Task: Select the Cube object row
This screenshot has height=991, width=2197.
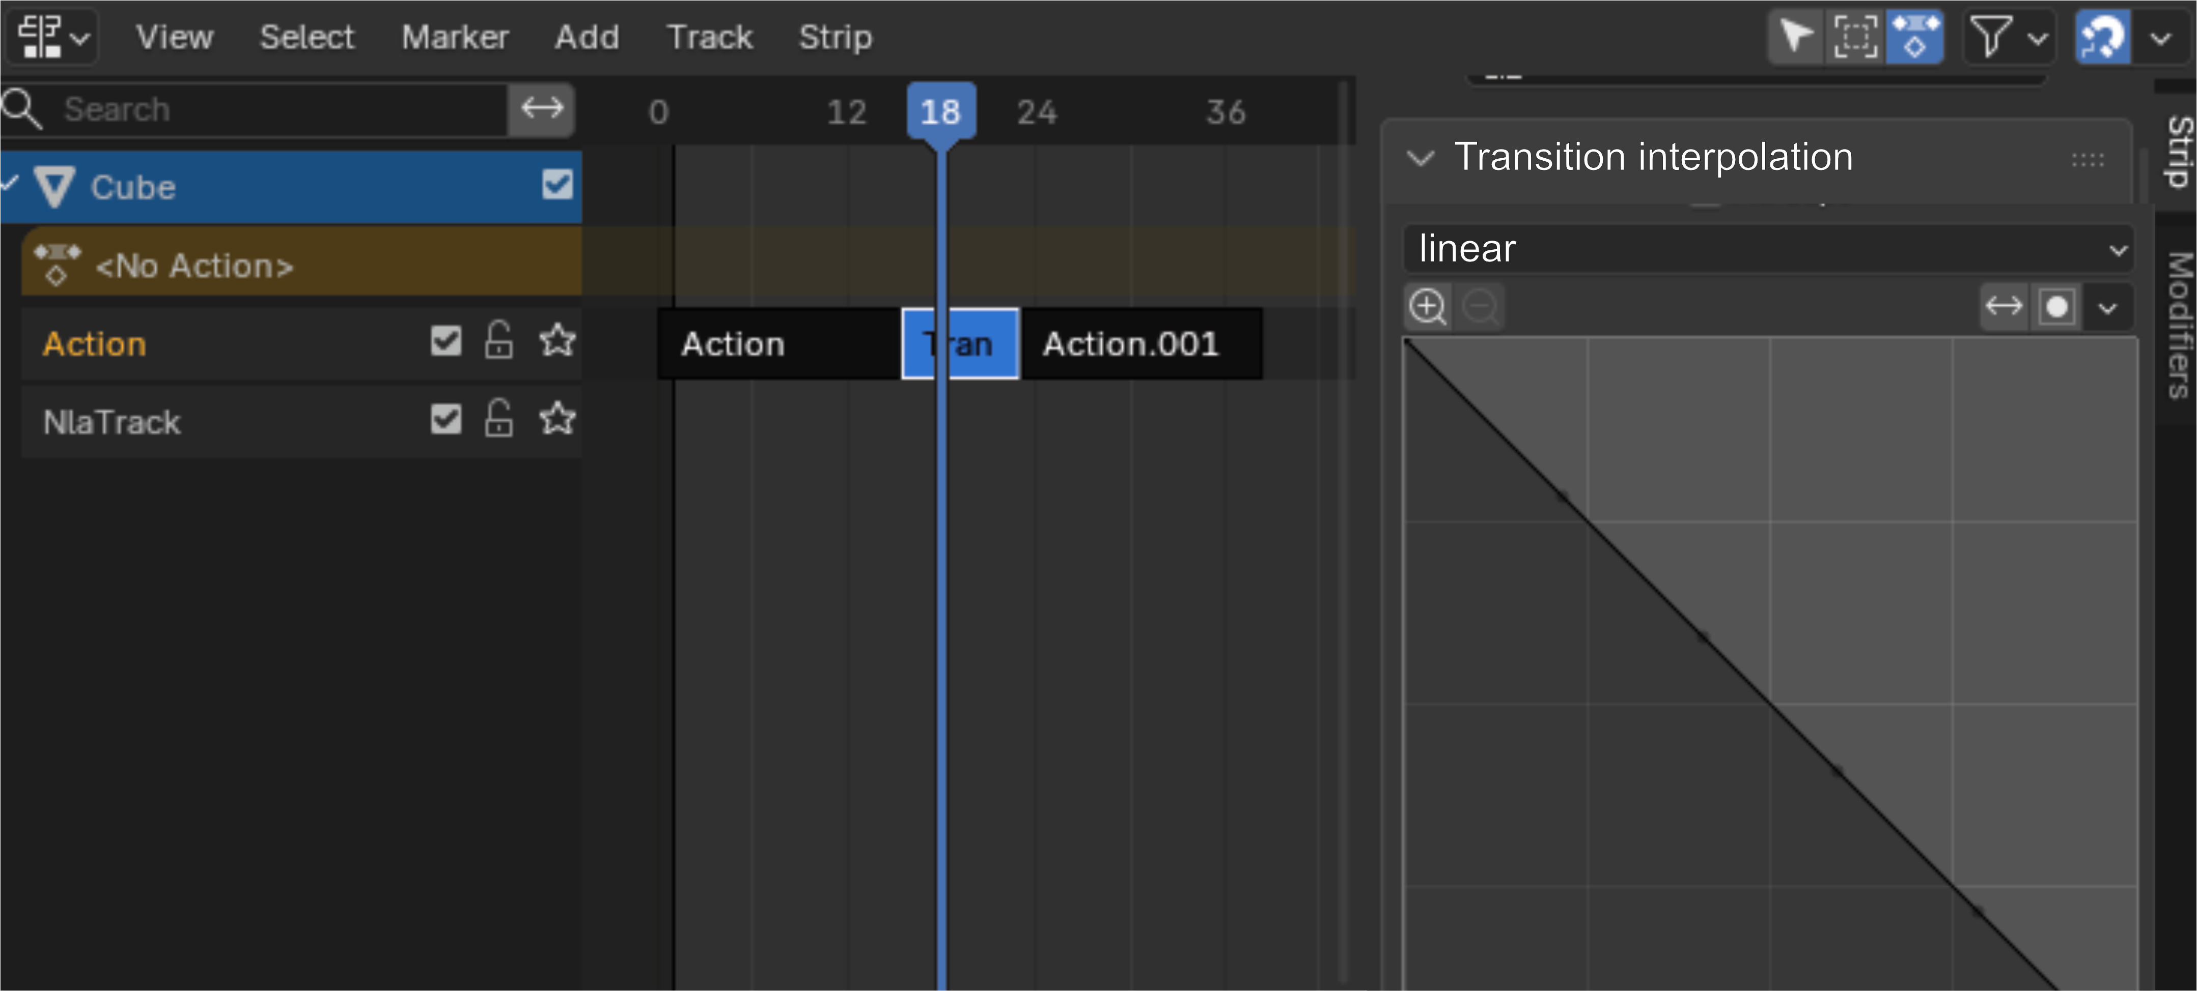Action: 291,187
